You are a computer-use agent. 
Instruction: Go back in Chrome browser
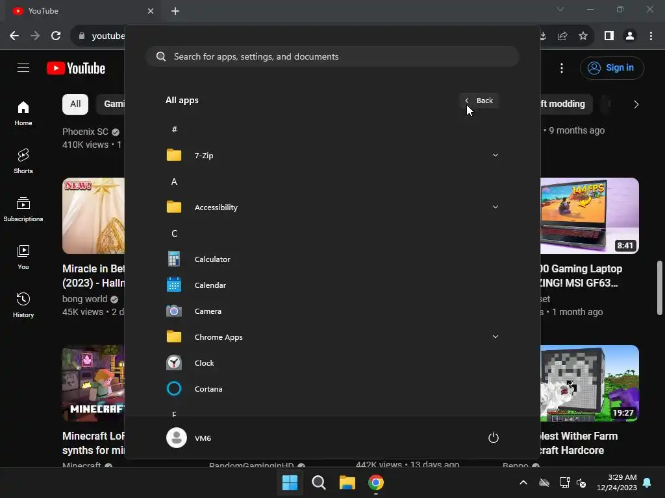[x=14, y=36]
